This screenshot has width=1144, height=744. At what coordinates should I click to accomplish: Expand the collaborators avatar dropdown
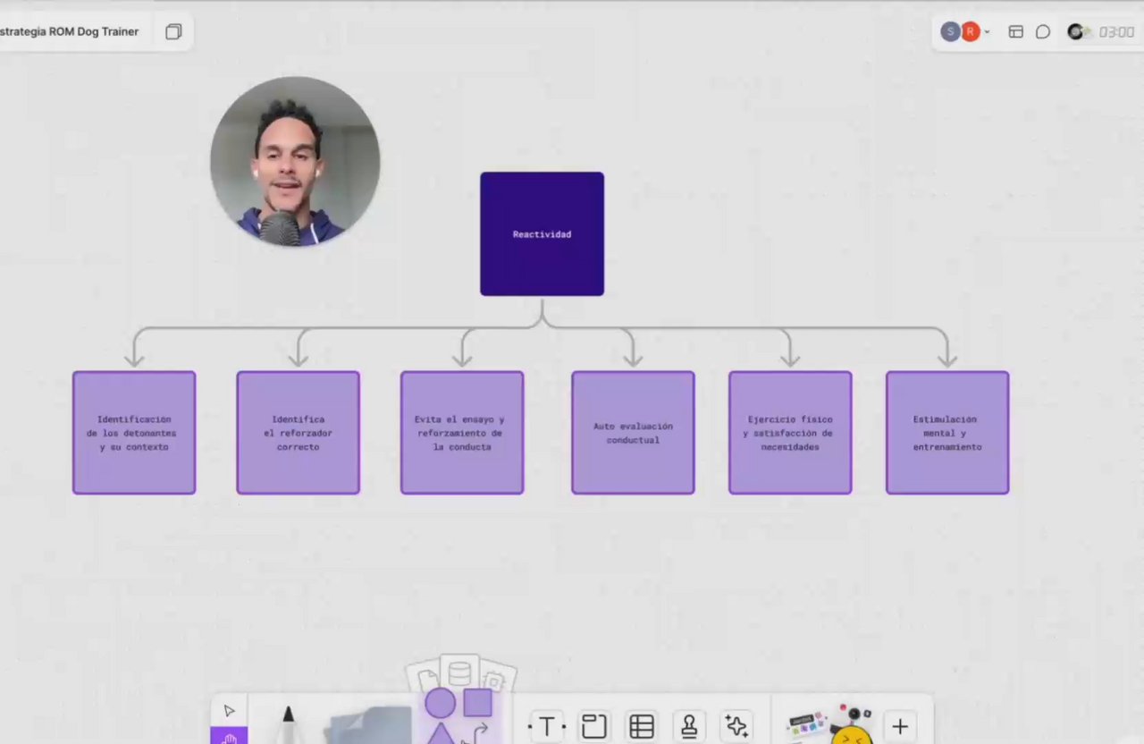point(987,32)
